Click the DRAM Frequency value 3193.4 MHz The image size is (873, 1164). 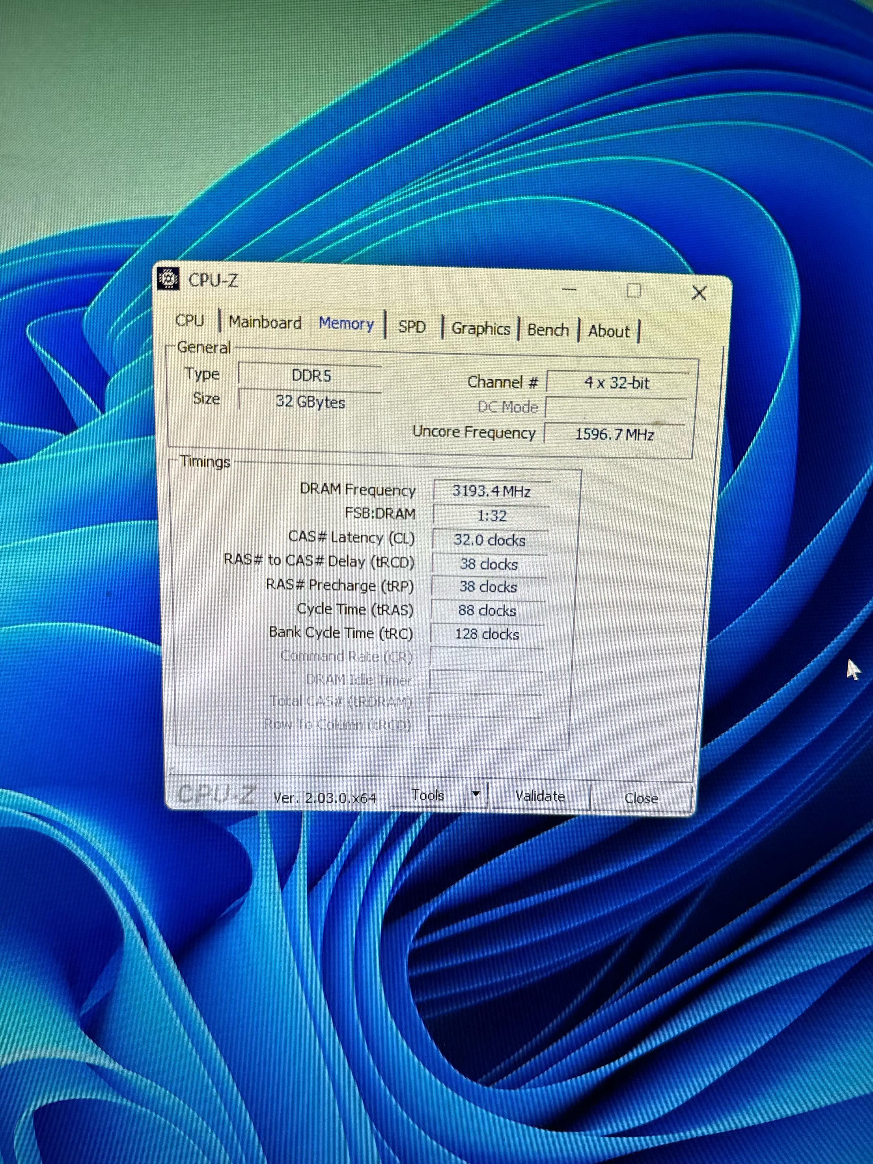click(491, 491)
